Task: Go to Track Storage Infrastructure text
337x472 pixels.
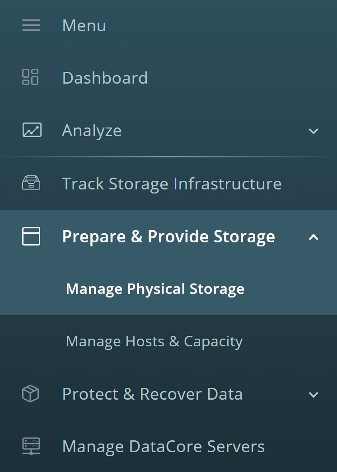Action: (172, 184)
